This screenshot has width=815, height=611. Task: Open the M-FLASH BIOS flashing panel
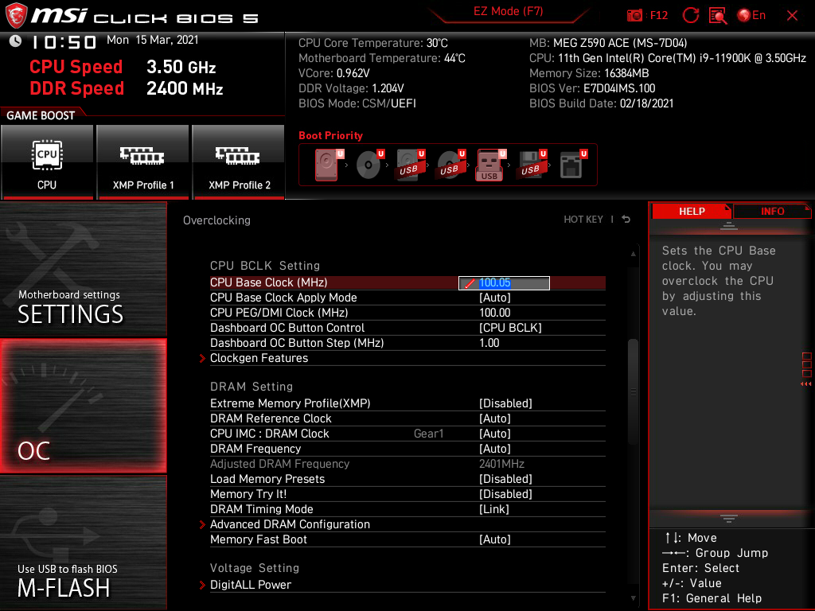83,543
